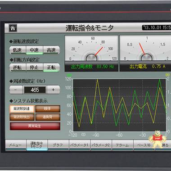The image size is (171, 171).
Task: Tap the red 異常発生 alarm indicator
Action: (35, 126)
